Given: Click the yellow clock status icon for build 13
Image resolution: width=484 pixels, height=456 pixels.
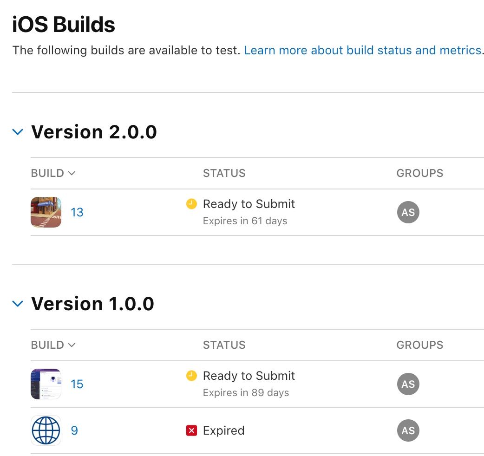Looking at the screenshot, I should pos(191,204).
